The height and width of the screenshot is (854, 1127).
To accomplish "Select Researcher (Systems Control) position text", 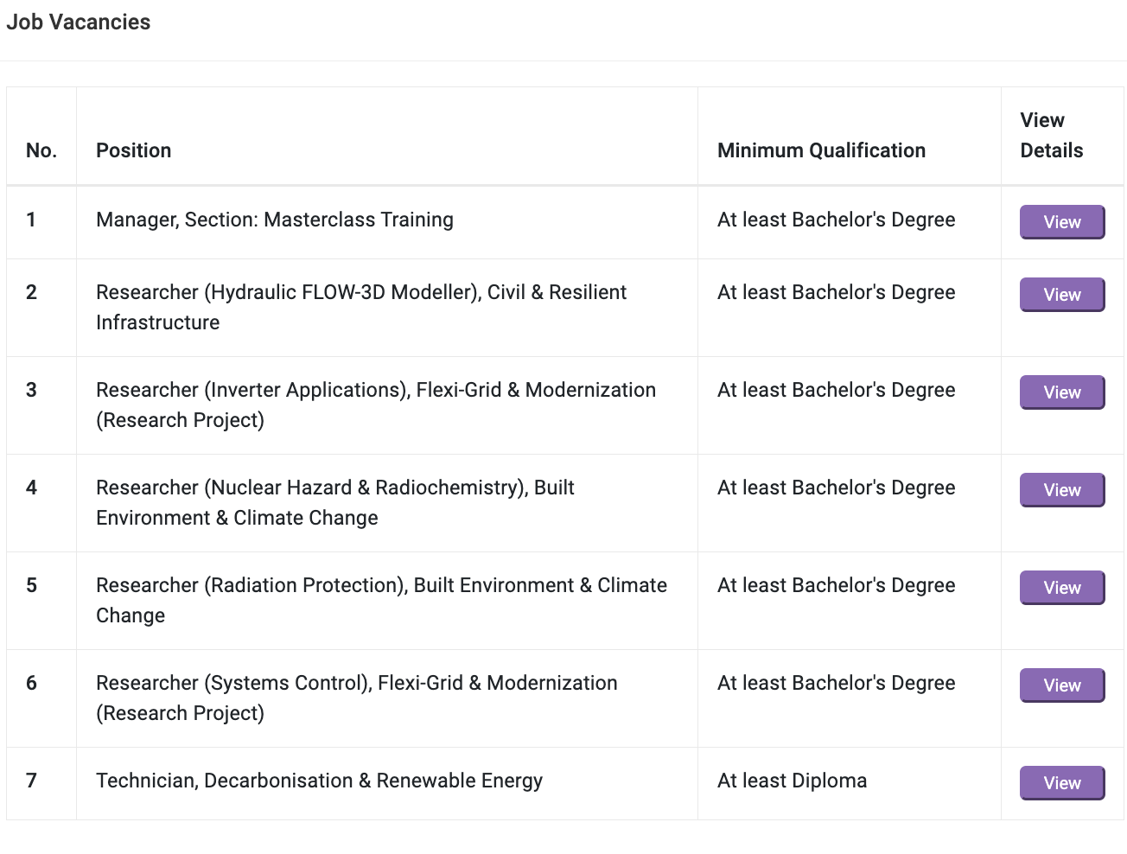I will pos(357,698).
